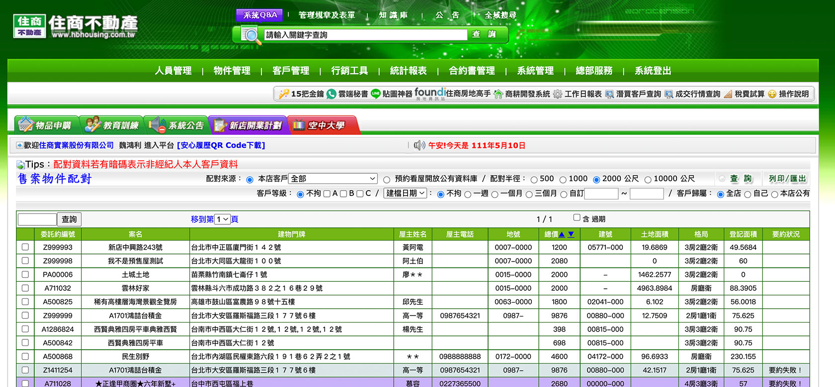Image resolution: width=835 pixels, height=387 pixels.
Task: Open 商耕開發系統
Action: (522, 94)
